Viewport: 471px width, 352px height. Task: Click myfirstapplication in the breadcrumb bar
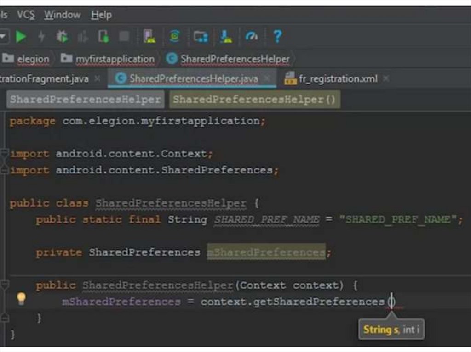tap(115, 59)
